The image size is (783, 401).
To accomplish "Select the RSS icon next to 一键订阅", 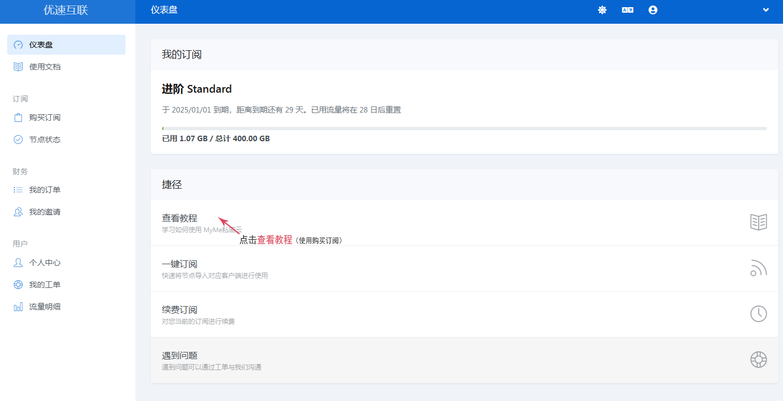I will point(758,268).
